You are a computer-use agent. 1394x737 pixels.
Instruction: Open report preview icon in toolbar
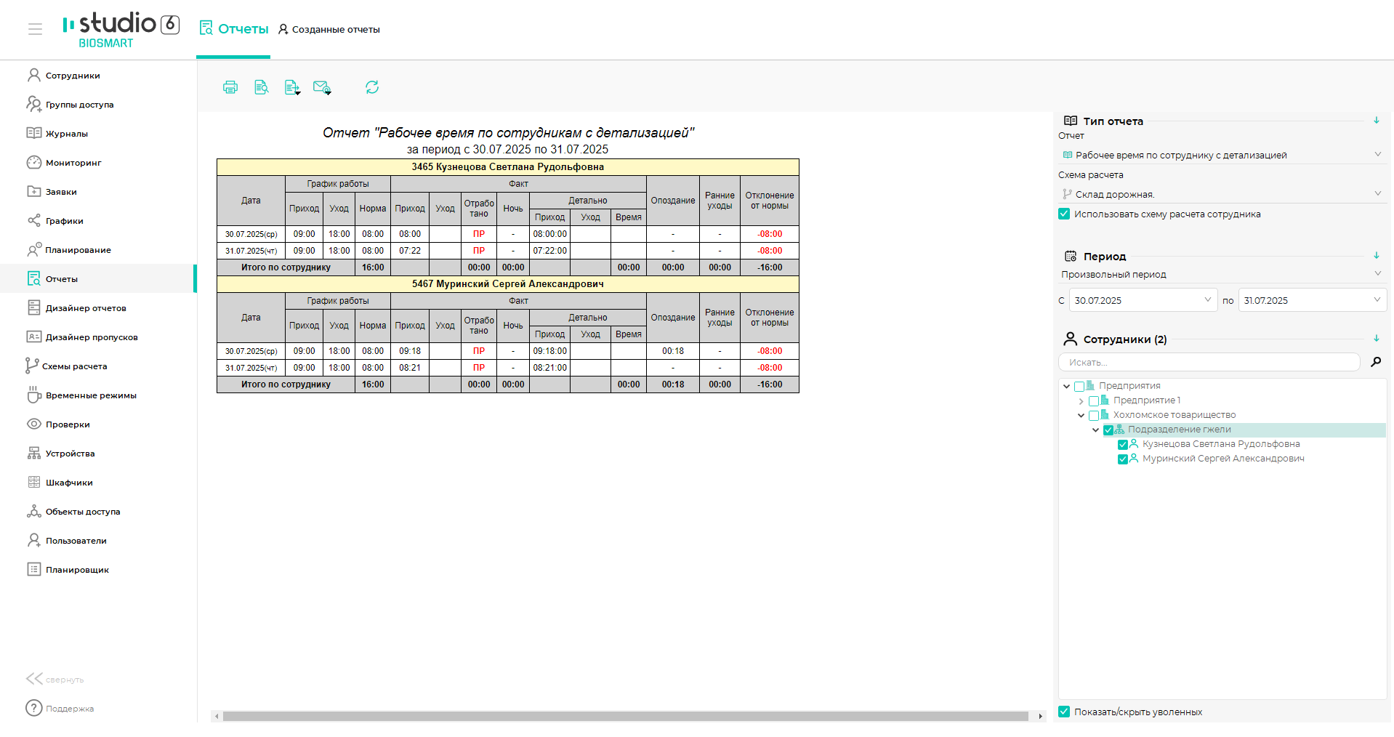pos(262,87)
